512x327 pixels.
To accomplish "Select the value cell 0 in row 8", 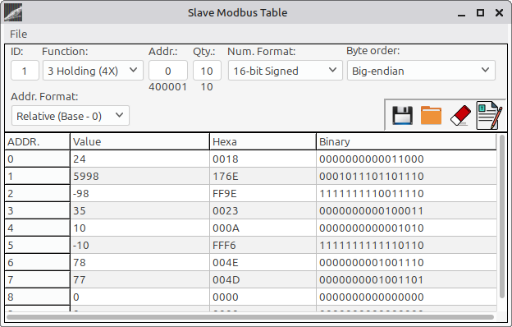I will click(139, 297).
